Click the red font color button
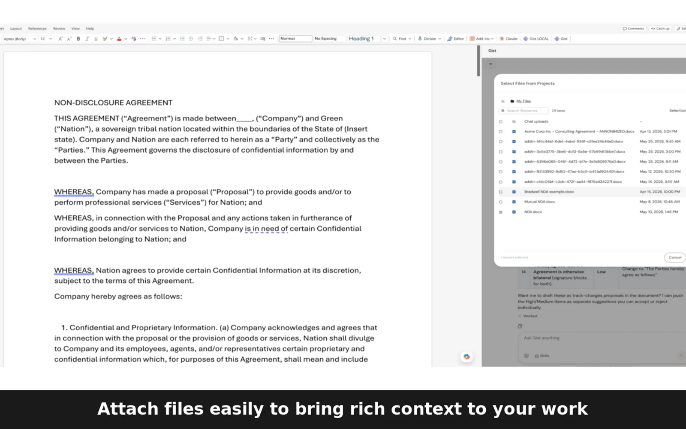 119,39
